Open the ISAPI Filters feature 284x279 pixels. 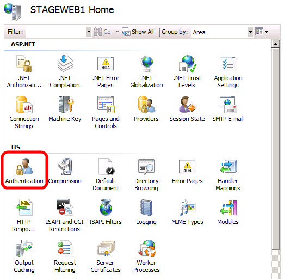coord(106,212)
